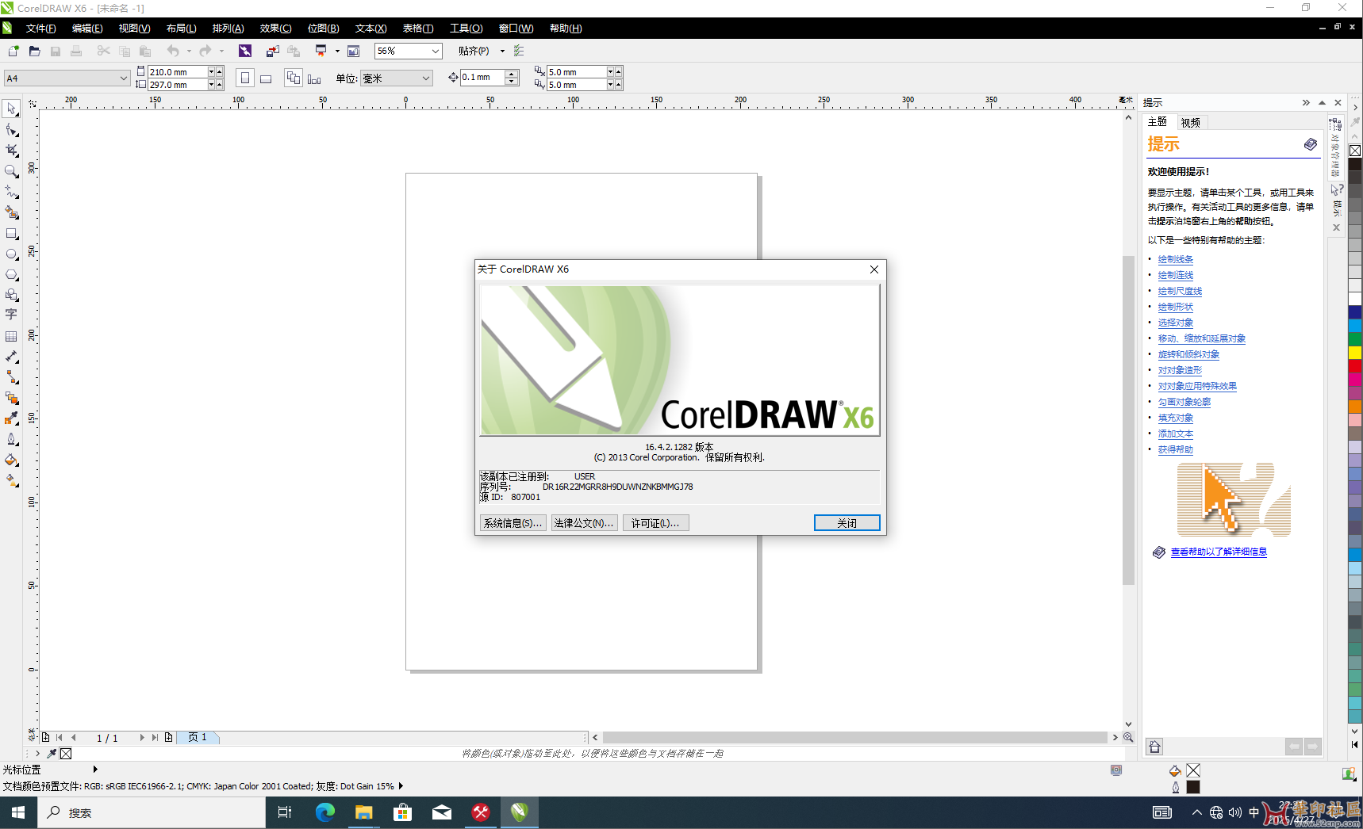Expand the 贴齐(P) snap dropdown
The height and width of the screenshot is (829, 1363).
pyautogui.click(x=502, y=51)
